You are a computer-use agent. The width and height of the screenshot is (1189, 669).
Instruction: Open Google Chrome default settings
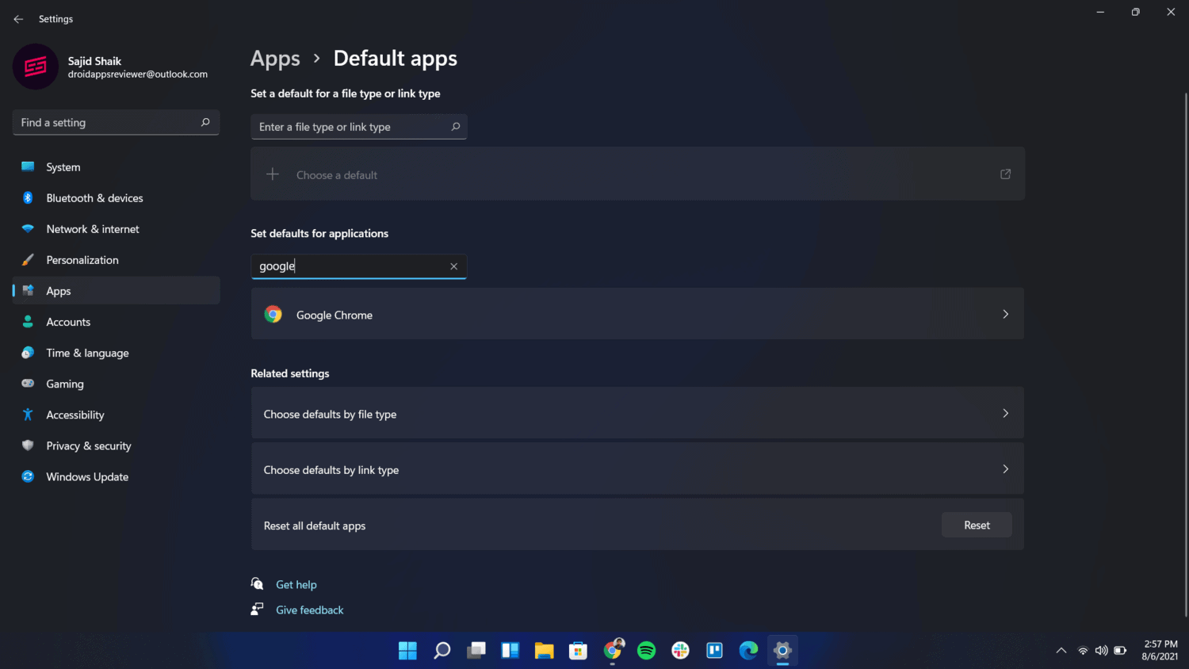pyautogui.click(x=637, y=314)
